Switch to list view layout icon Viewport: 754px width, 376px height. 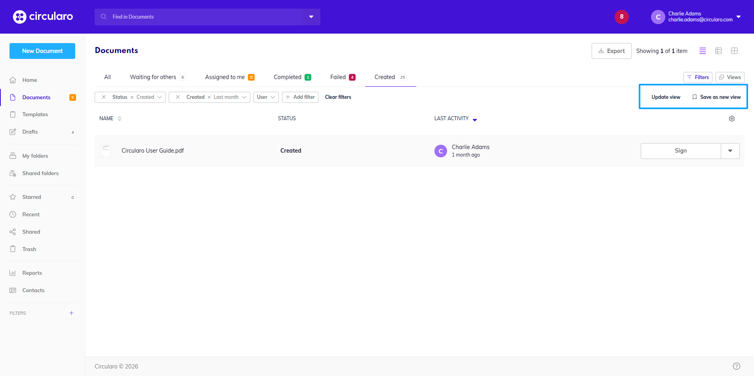coord(703,51)
